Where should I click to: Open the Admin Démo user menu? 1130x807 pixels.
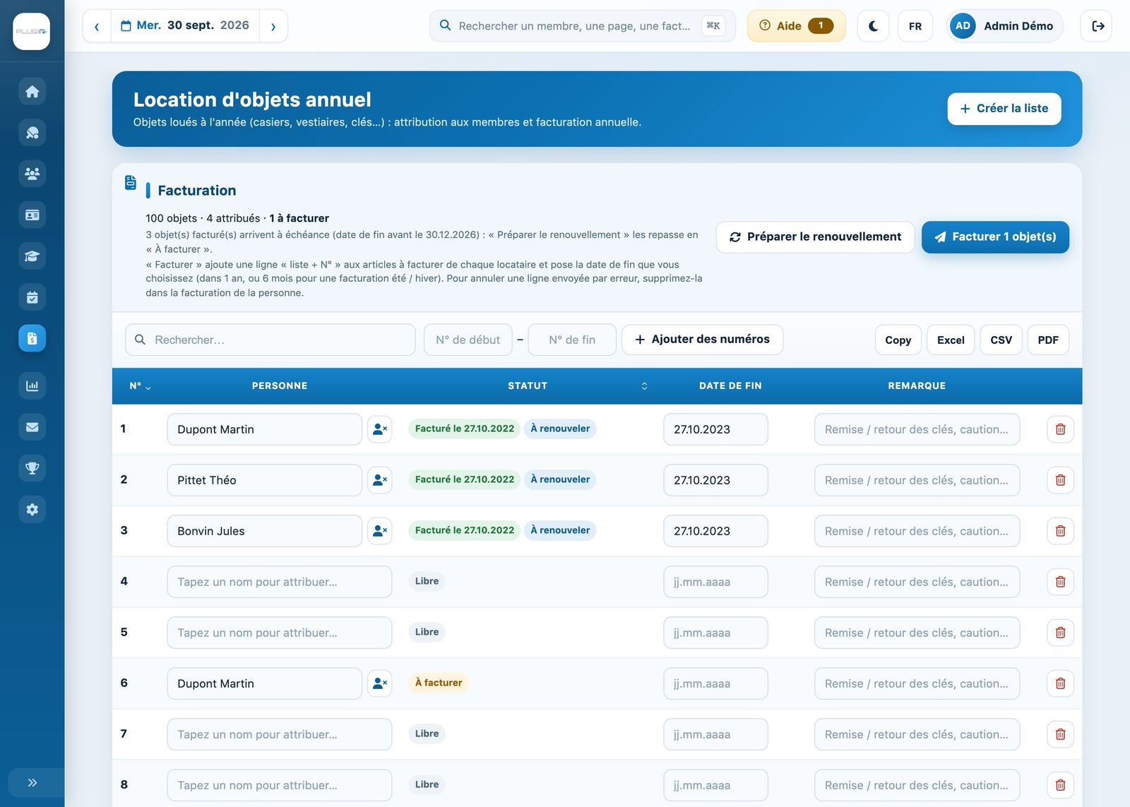coord(1004,26)
